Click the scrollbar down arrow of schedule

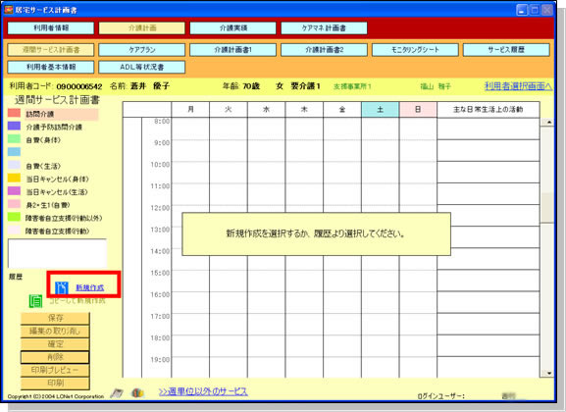[x=548, y=374]
